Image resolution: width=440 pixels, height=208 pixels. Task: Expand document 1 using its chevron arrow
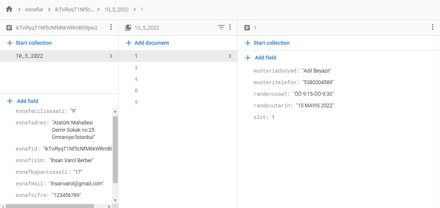(x=230, y=56)
